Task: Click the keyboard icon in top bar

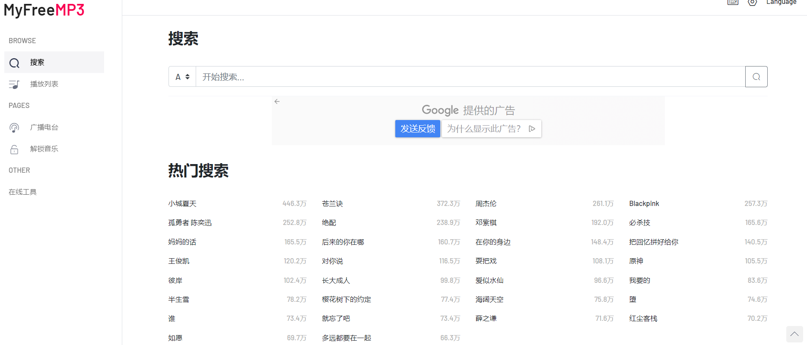Action: [x=733, y=2]
